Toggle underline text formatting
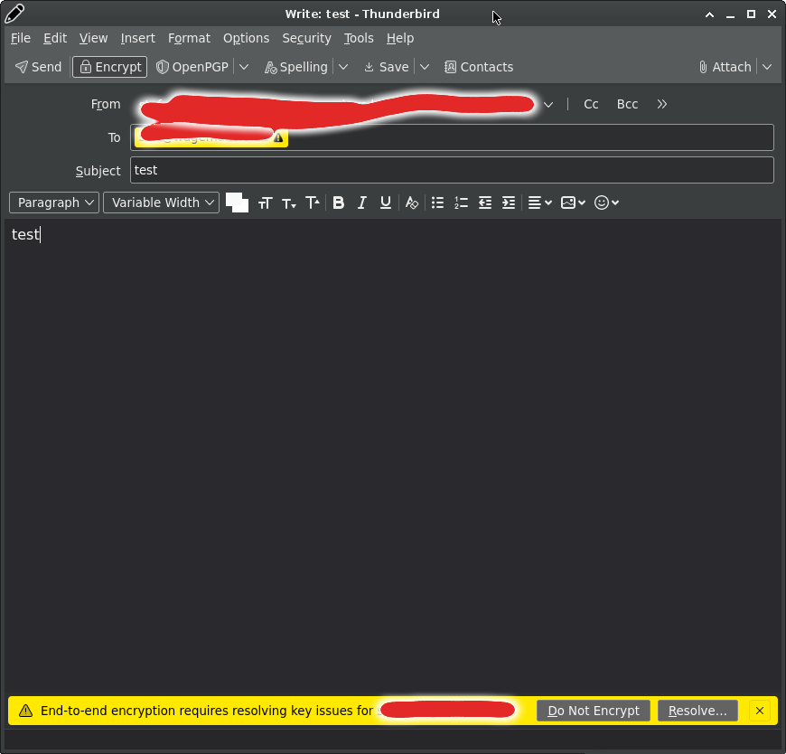 pos(386,203)
